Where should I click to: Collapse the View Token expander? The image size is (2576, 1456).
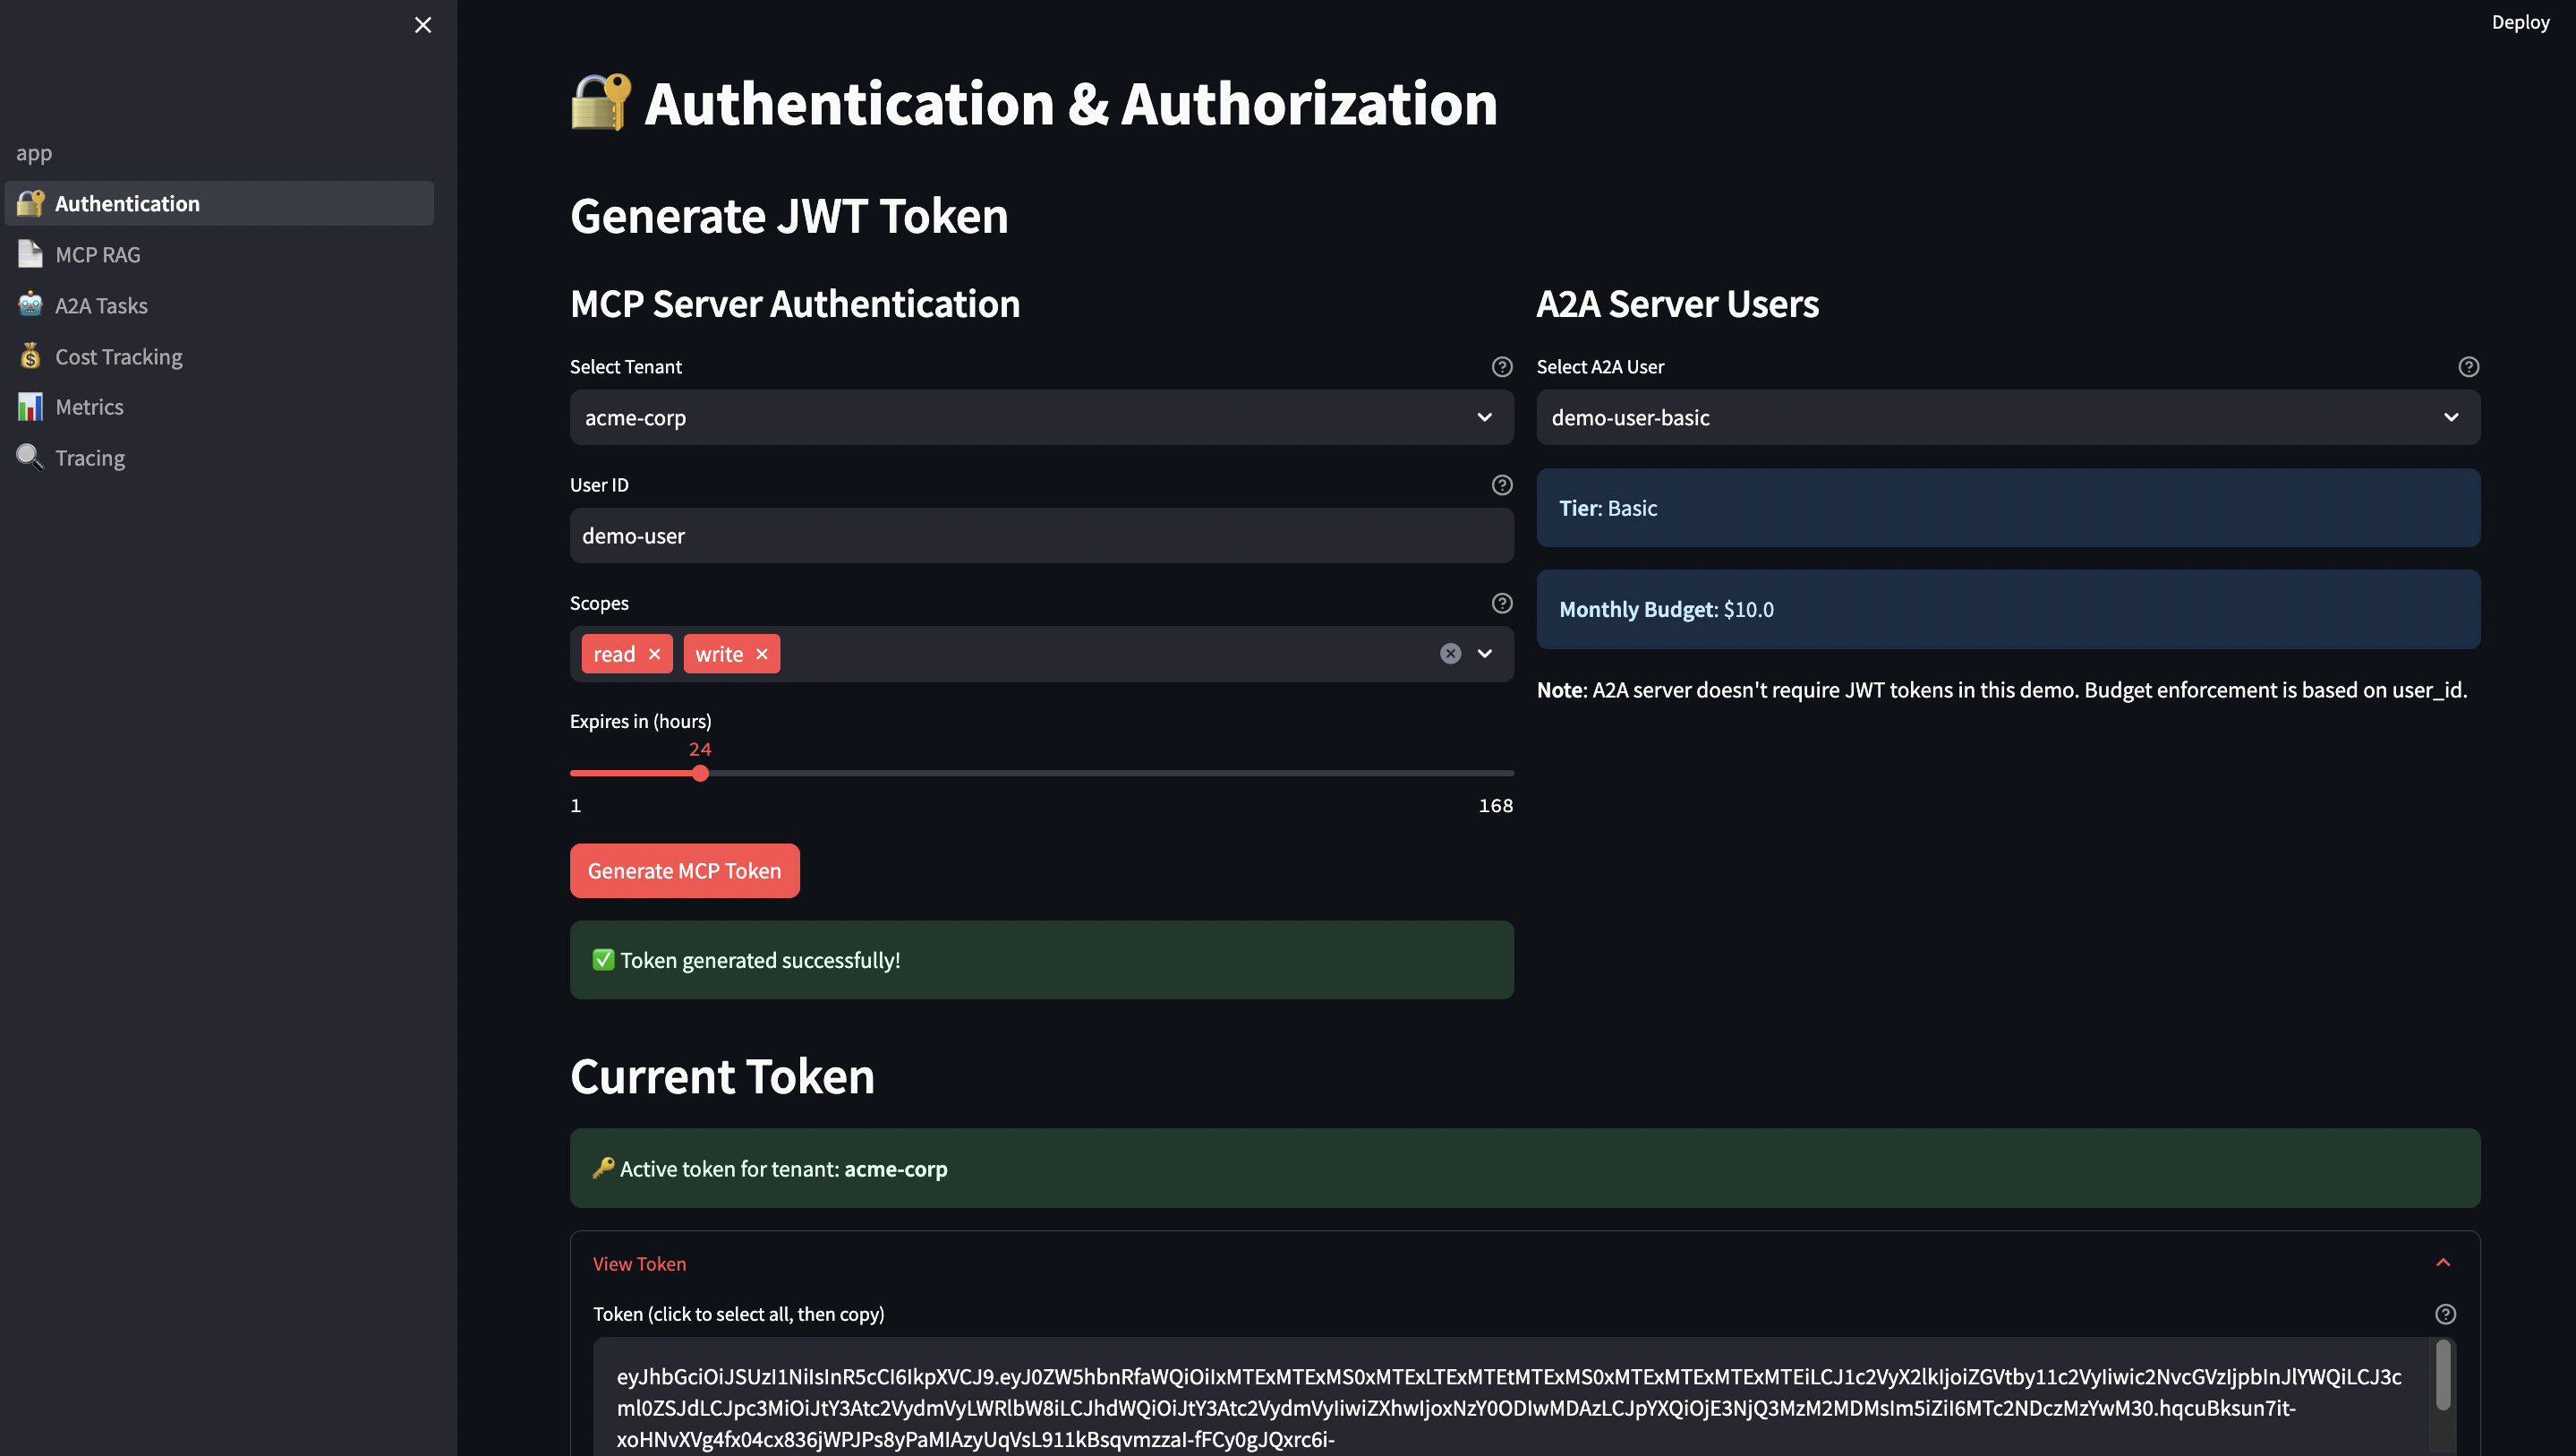[x=2442, y=1263]
